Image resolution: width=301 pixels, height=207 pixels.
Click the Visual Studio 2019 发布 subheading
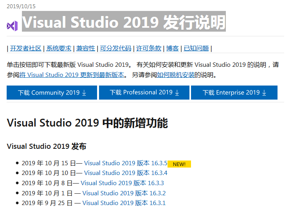47,146
